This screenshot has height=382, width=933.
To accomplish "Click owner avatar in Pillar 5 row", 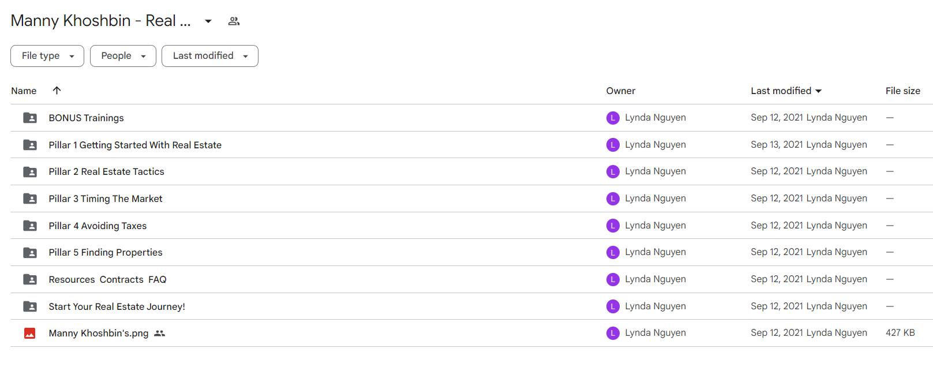I will click(613, 252).
